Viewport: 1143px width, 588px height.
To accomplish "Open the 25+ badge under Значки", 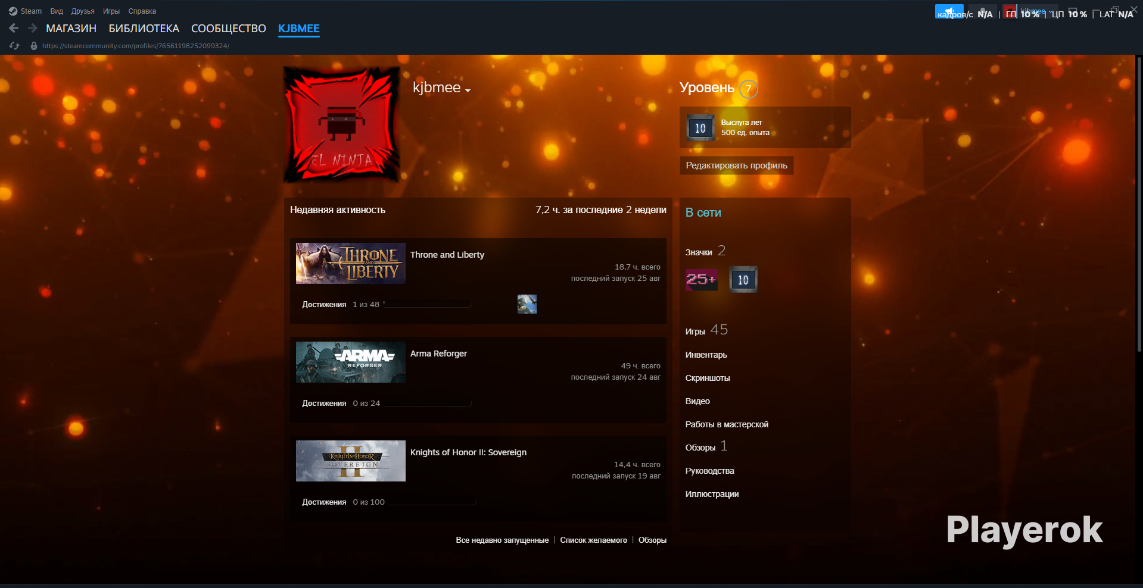I will click(702, 279).
